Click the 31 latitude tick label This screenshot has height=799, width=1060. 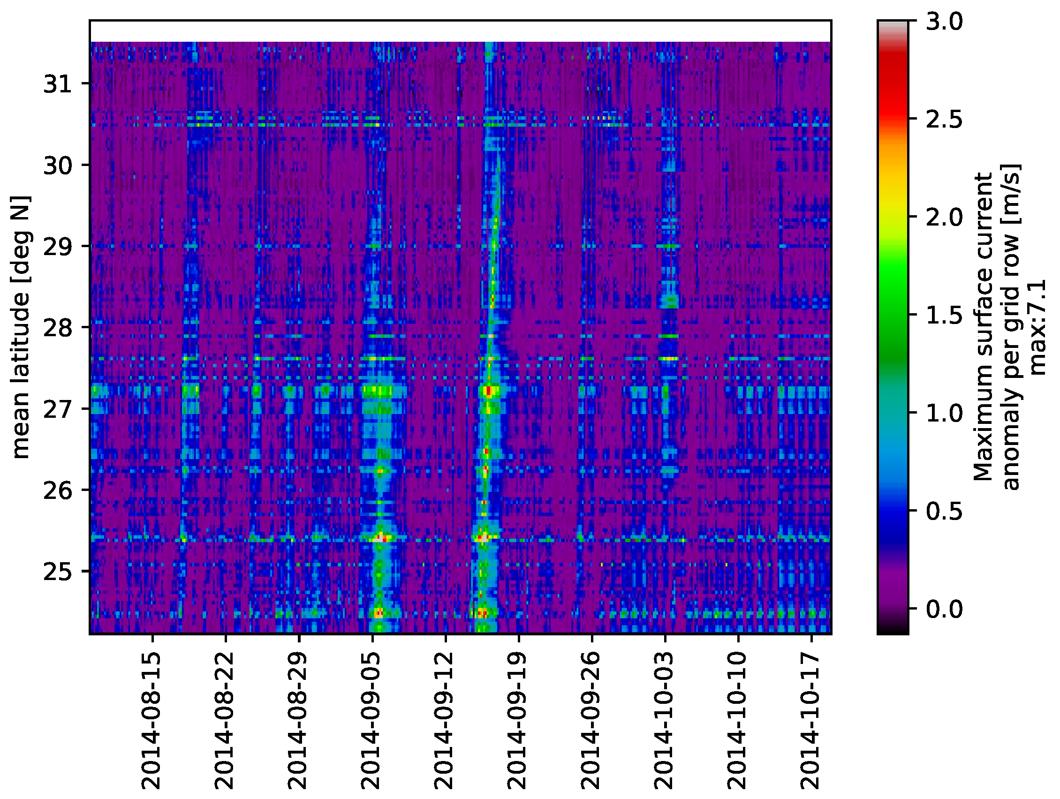[57, 84]
